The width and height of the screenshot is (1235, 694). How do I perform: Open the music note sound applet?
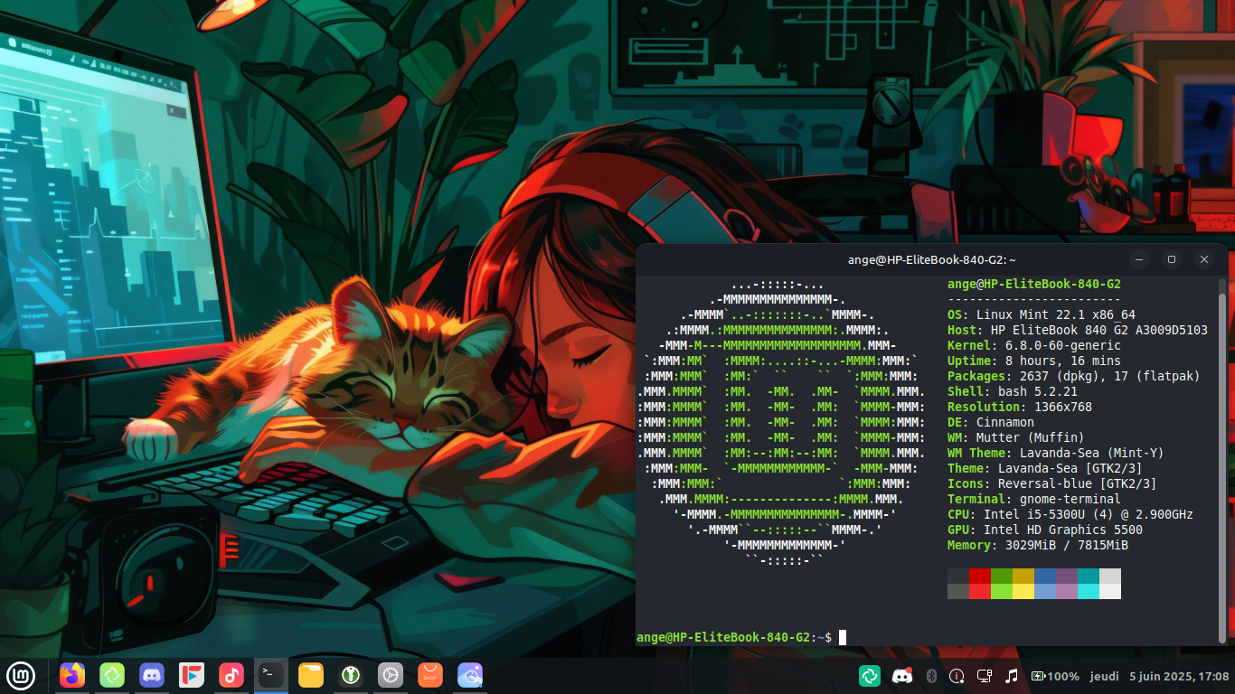click(x=1012, y=676)
